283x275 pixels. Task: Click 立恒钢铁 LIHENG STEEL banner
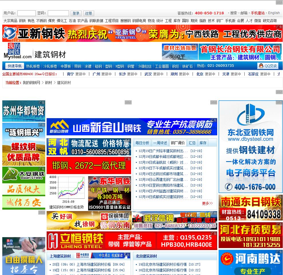(x=132, y=241)
